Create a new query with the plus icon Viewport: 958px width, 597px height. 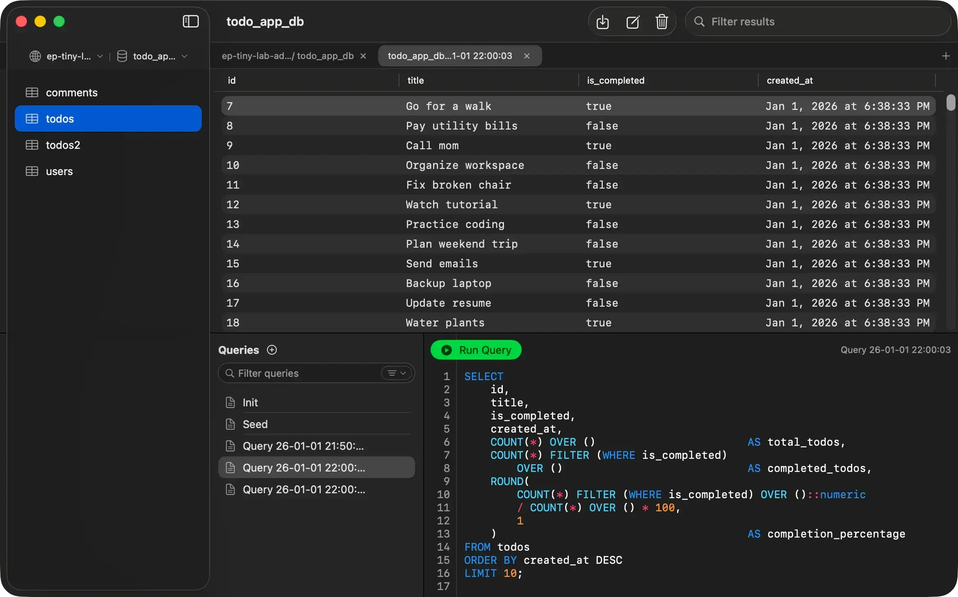tap(271, 350)
